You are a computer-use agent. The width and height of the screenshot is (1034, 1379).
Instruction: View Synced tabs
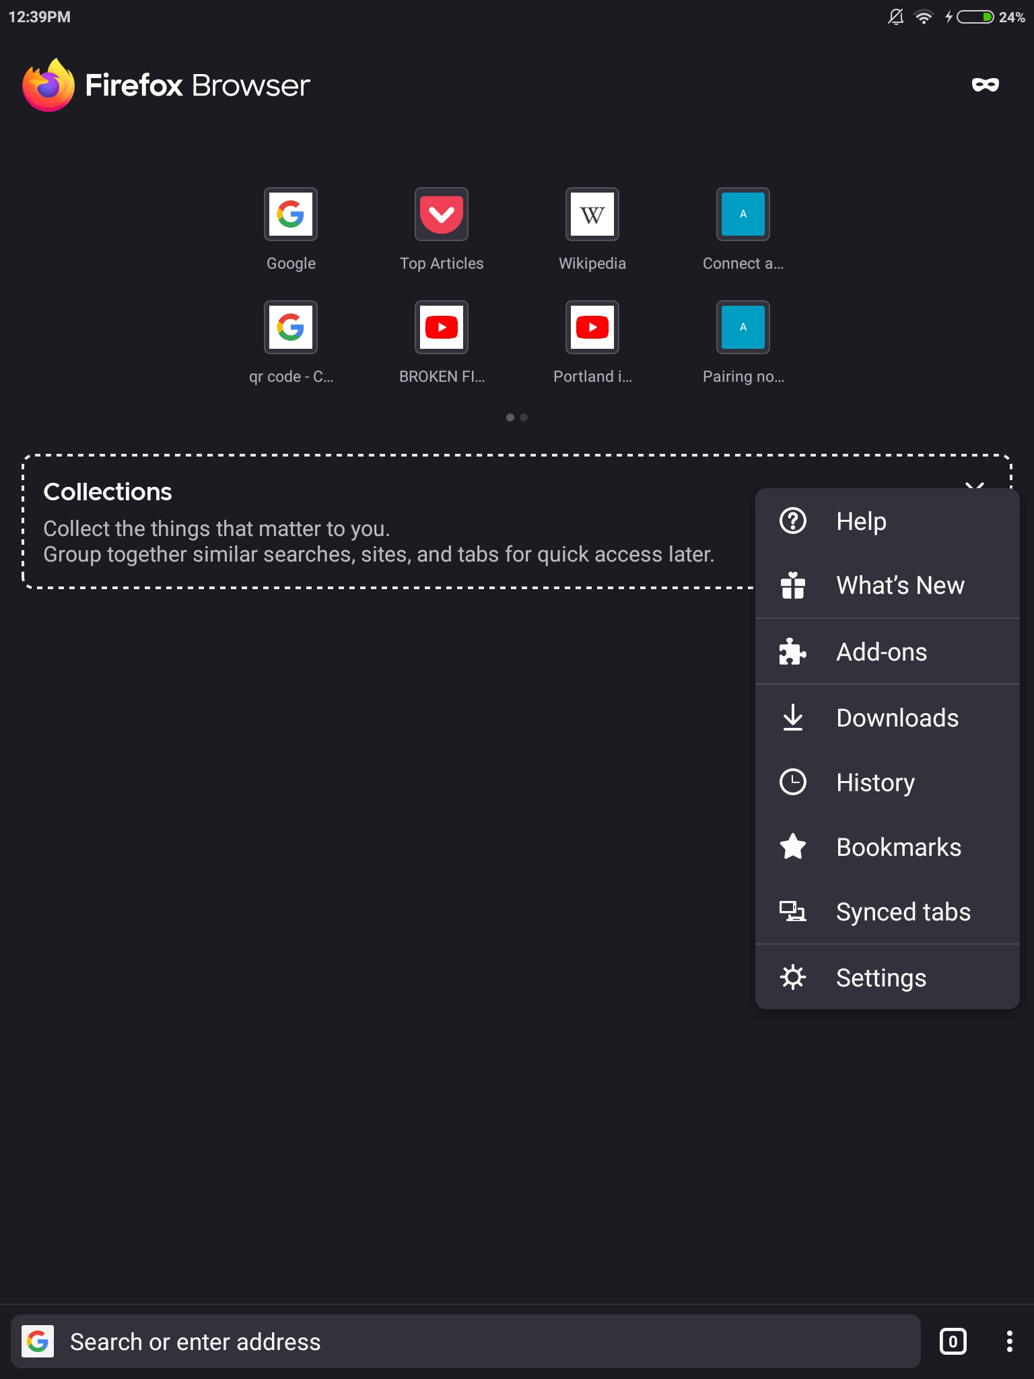(x=903, y=912)
